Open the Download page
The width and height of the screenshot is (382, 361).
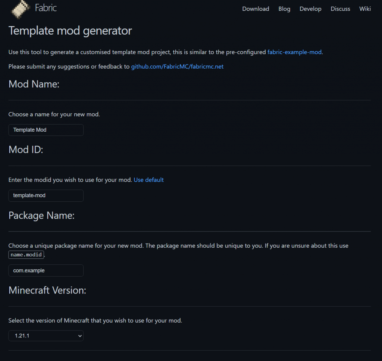point(256,9)
